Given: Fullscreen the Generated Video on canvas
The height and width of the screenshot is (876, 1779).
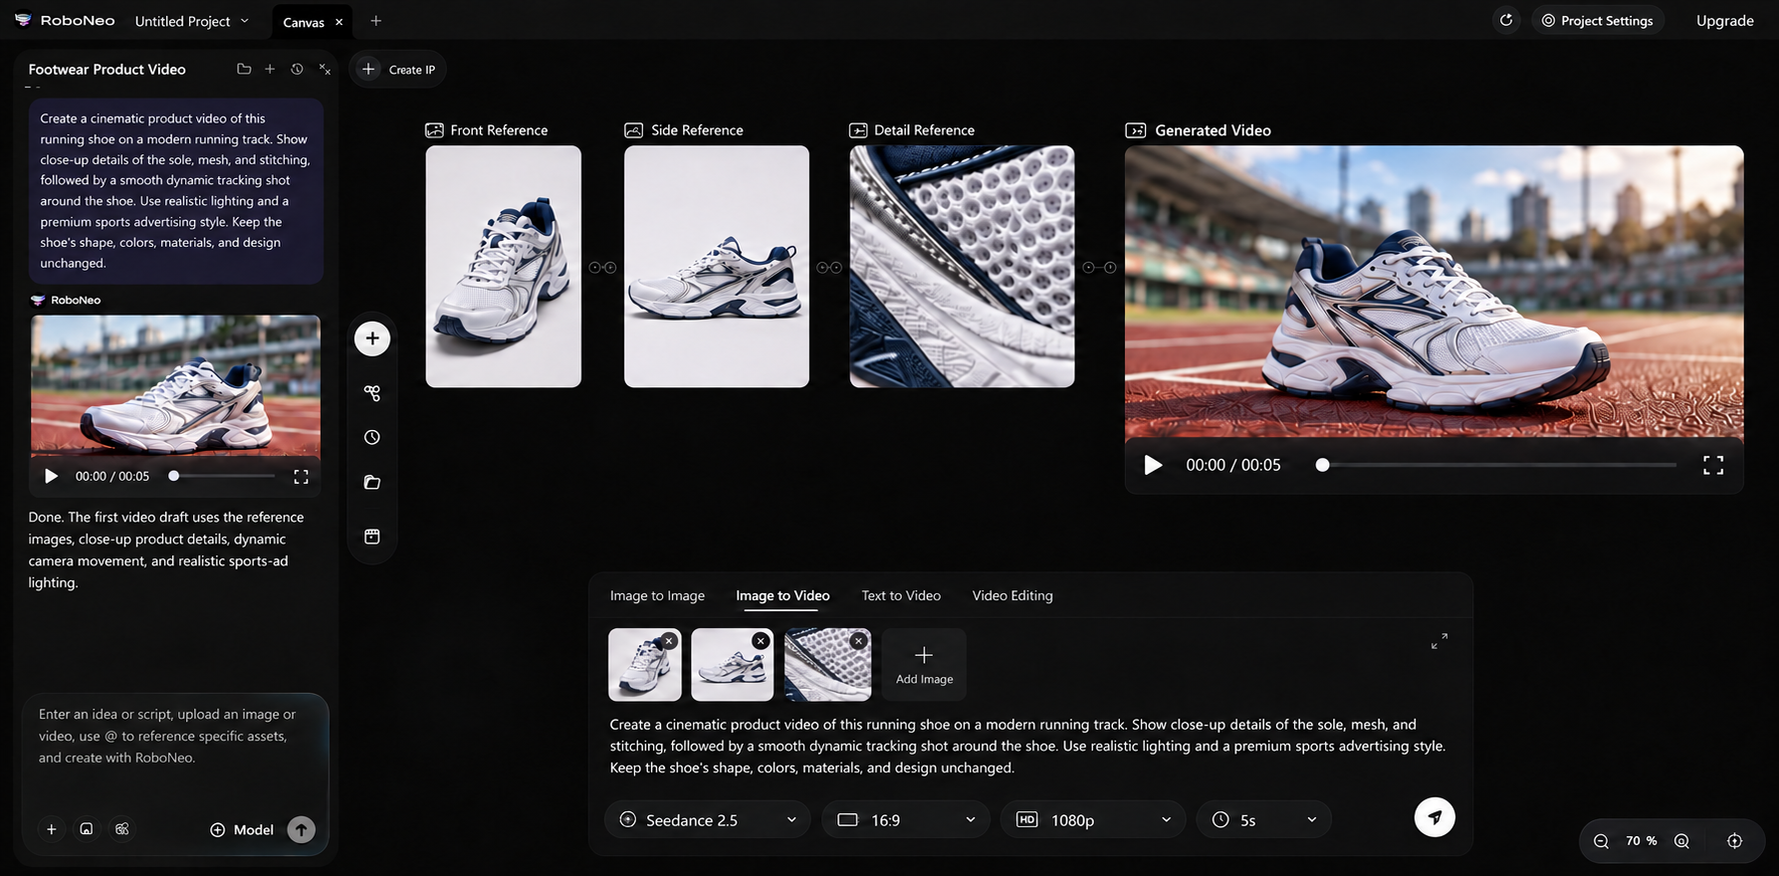Looking at the screenshot, I should pos(1713,465).
